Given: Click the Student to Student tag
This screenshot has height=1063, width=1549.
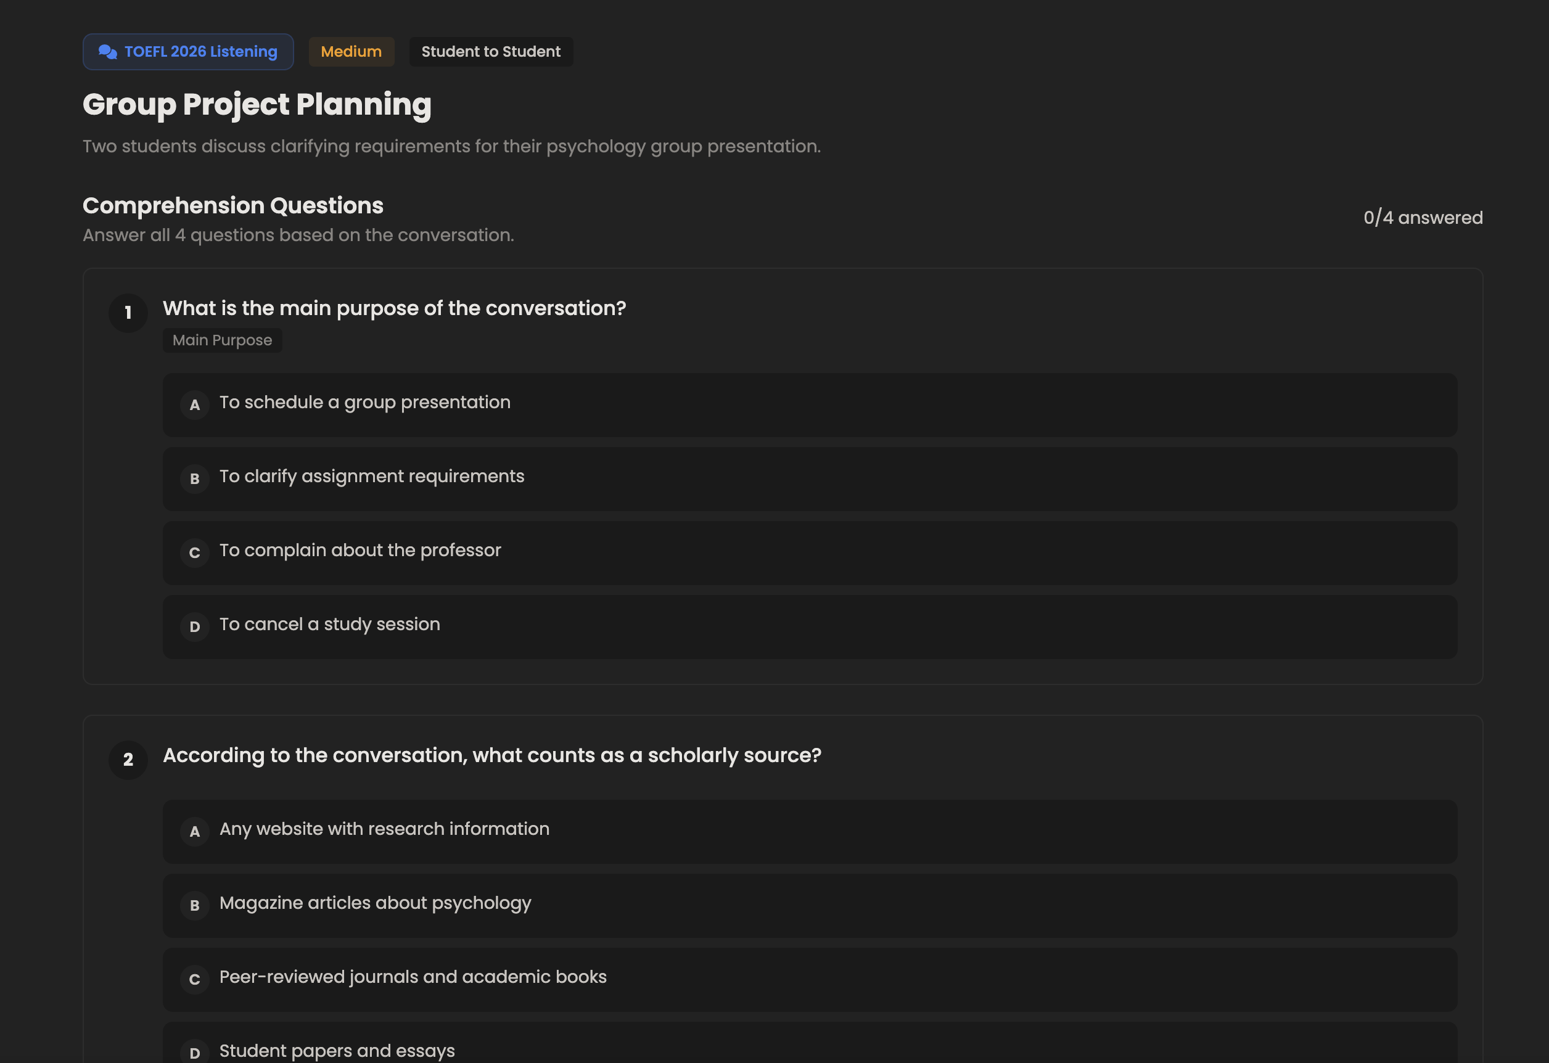Looking at the screenshot, I should point(491,52).
